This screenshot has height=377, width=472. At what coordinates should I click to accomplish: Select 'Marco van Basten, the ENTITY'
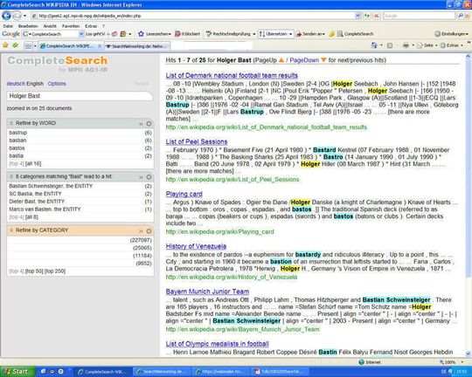[45, 209]
